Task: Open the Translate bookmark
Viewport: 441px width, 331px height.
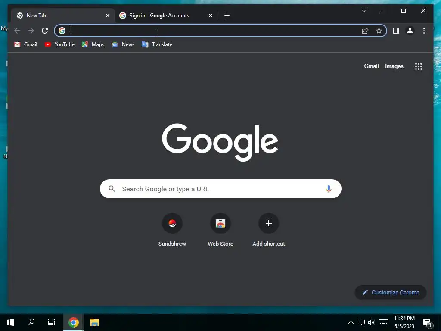Action: 157,44
